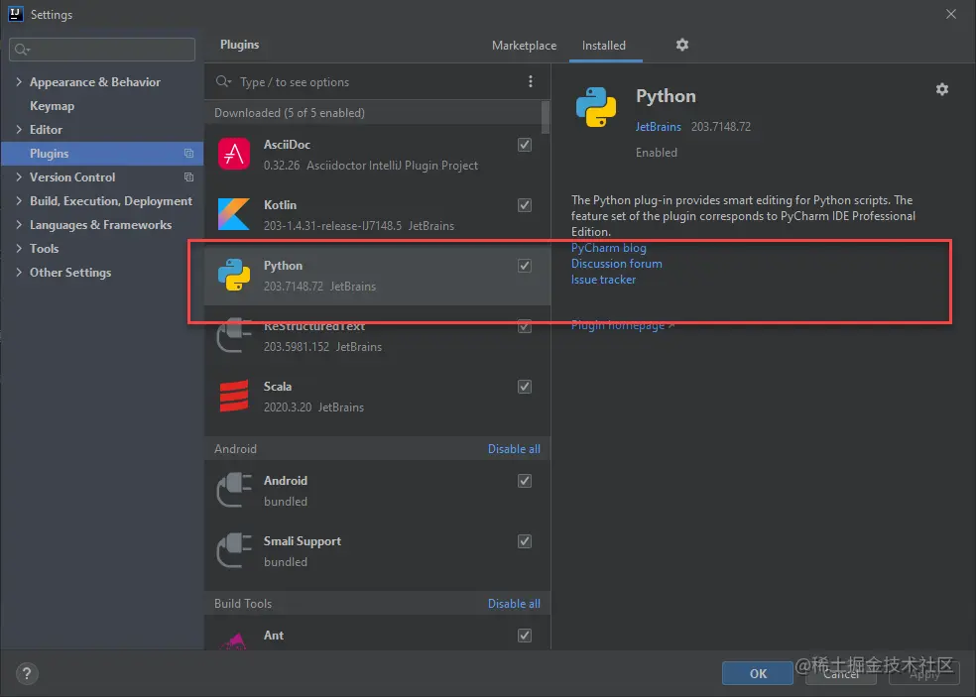Click the Kotlin plugin name
Image resolution: width=976 pixels, height=697 pixels.
(280, 205)
